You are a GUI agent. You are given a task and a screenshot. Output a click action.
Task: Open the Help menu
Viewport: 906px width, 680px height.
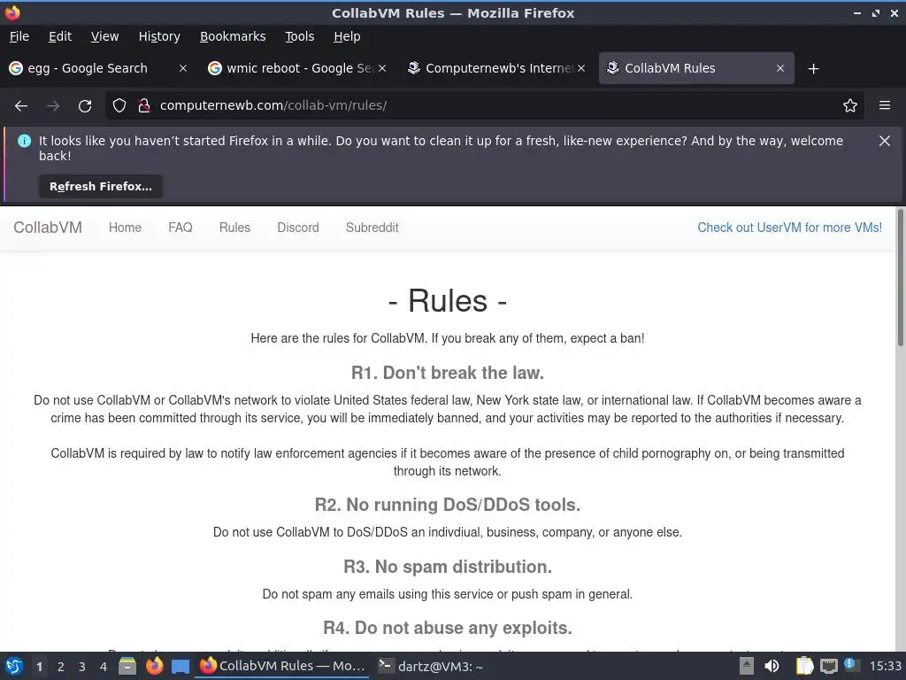[347, 36]
